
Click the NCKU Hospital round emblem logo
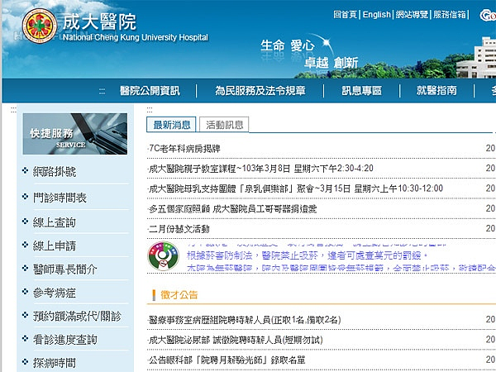point(40,26)
